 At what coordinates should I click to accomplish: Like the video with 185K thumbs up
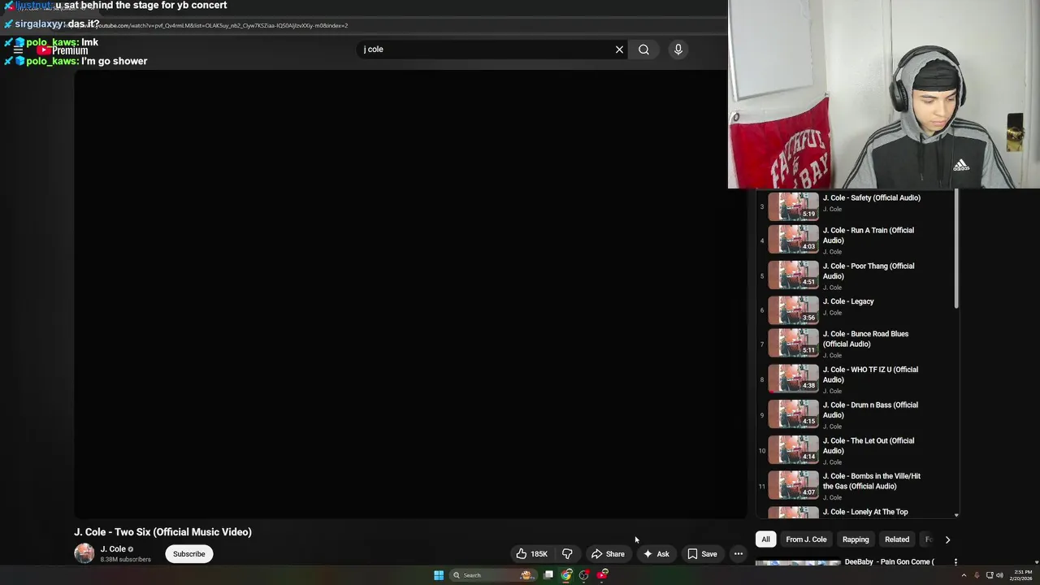[531, 554]
